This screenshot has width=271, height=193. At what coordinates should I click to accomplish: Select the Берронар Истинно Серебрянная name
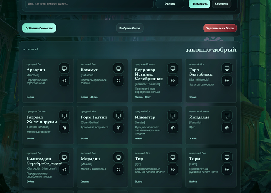149,74
